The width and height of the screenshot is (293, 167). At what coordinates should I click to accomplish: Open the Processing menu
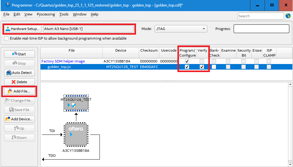pyautogui.click(x=46, y=14)
